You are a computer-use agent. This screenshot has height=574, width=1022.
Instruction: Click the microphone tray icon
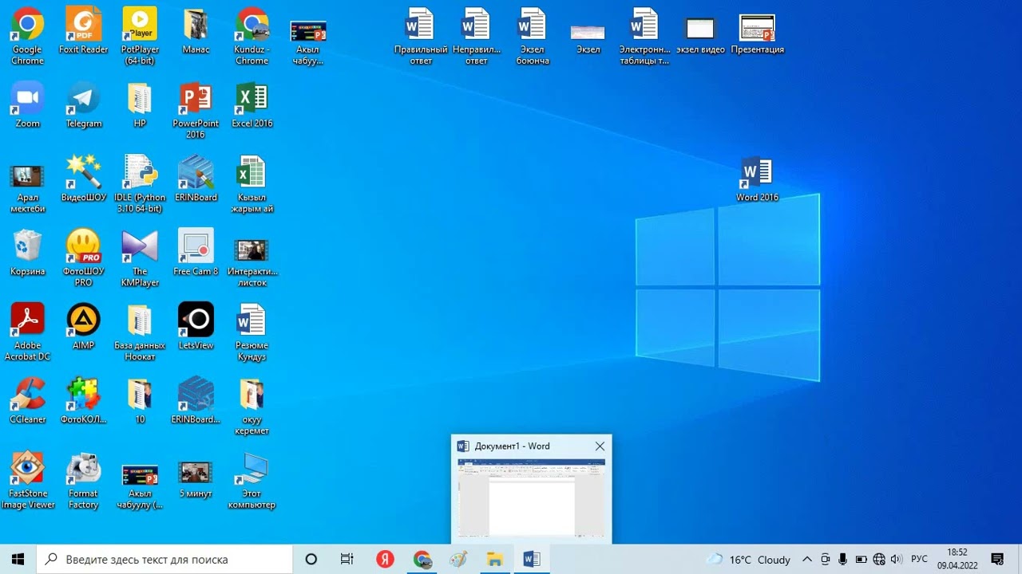pos(843,560)
